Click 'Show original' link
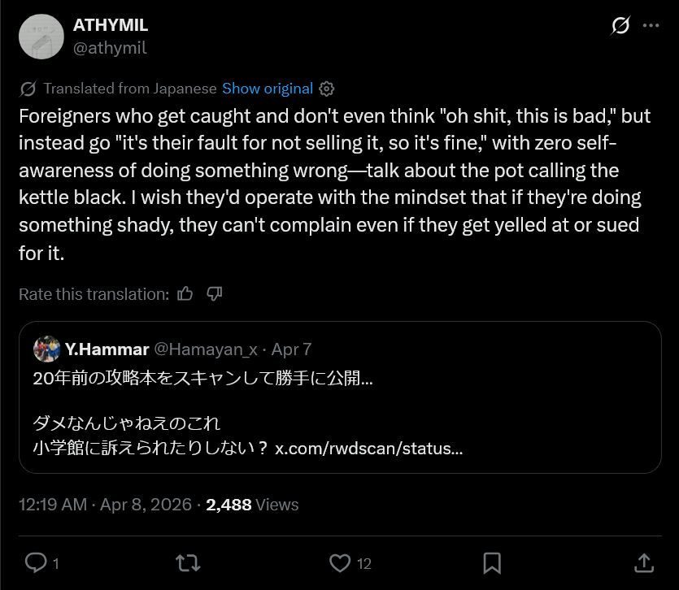 [267, 89]
